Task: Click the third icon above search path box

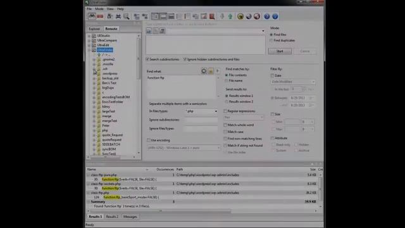Action: (x=162, y=31)
